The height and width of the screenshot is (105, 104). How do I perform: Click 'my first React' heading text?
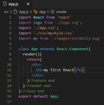point(59,70)
